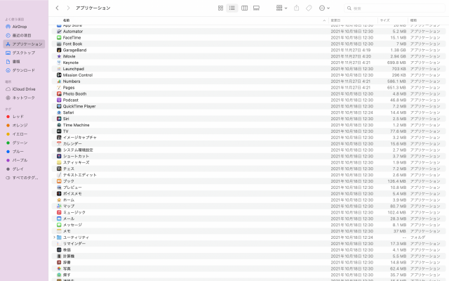Click the Numbers app icon
449x281 pixels.
click(x=59, y=81)
